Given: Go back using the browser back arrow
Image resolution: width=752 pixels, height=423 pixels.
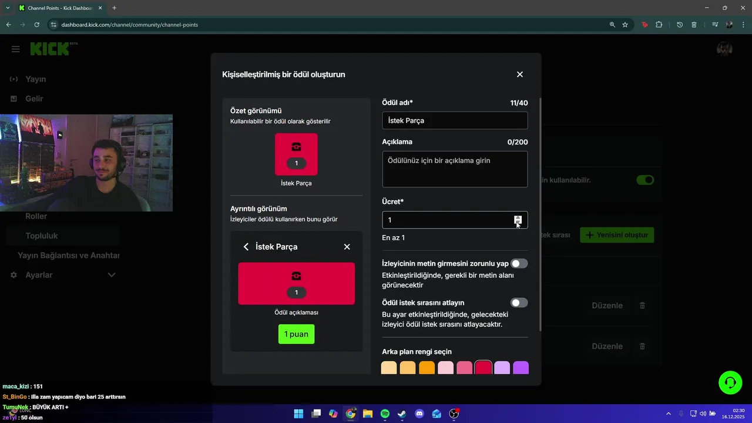Looking at the screenshot, I should pos(8,25).
